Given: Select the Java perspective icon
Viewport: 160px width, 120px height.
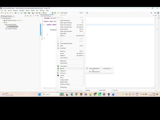Looking at the screenshot, I should click(x=158, y=13).
